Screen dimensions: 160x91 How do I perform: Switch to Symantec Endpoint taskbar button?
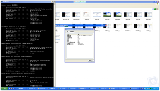point(42,88)
